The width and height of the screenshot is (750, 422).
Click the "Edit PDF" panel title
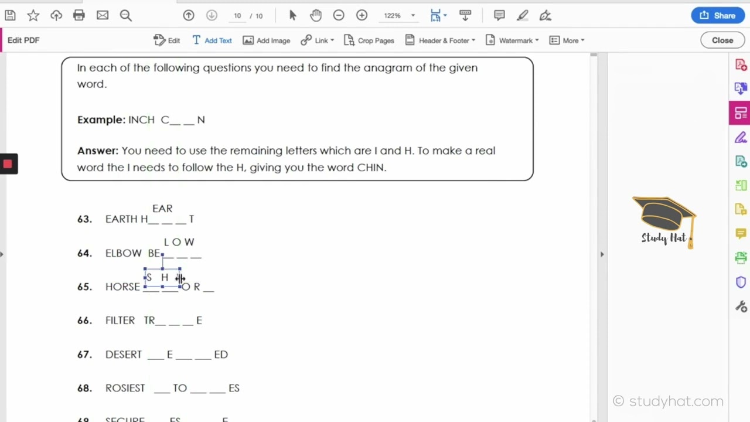[23, 40]
